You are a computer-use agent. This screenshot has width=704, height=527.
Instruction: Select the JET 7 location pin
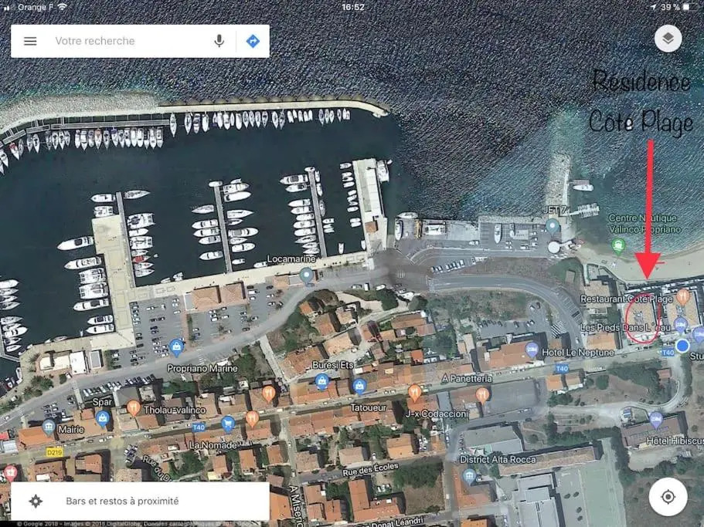click(553, 226)
